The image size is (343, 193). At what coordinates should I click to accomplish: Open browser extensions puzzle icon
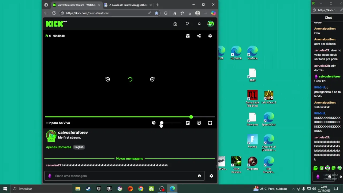point(166,13)
